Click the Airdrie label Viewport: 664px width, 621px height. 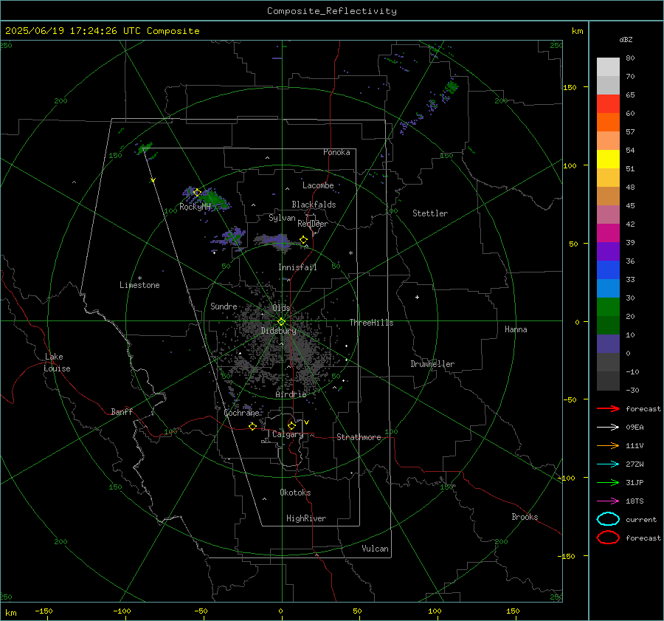pos(291,394)
